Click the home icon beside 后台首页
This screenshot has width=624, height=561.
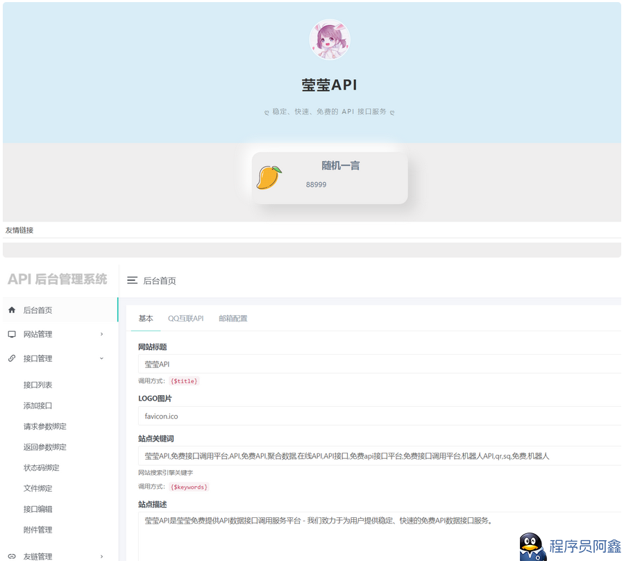tap(12, 310)
